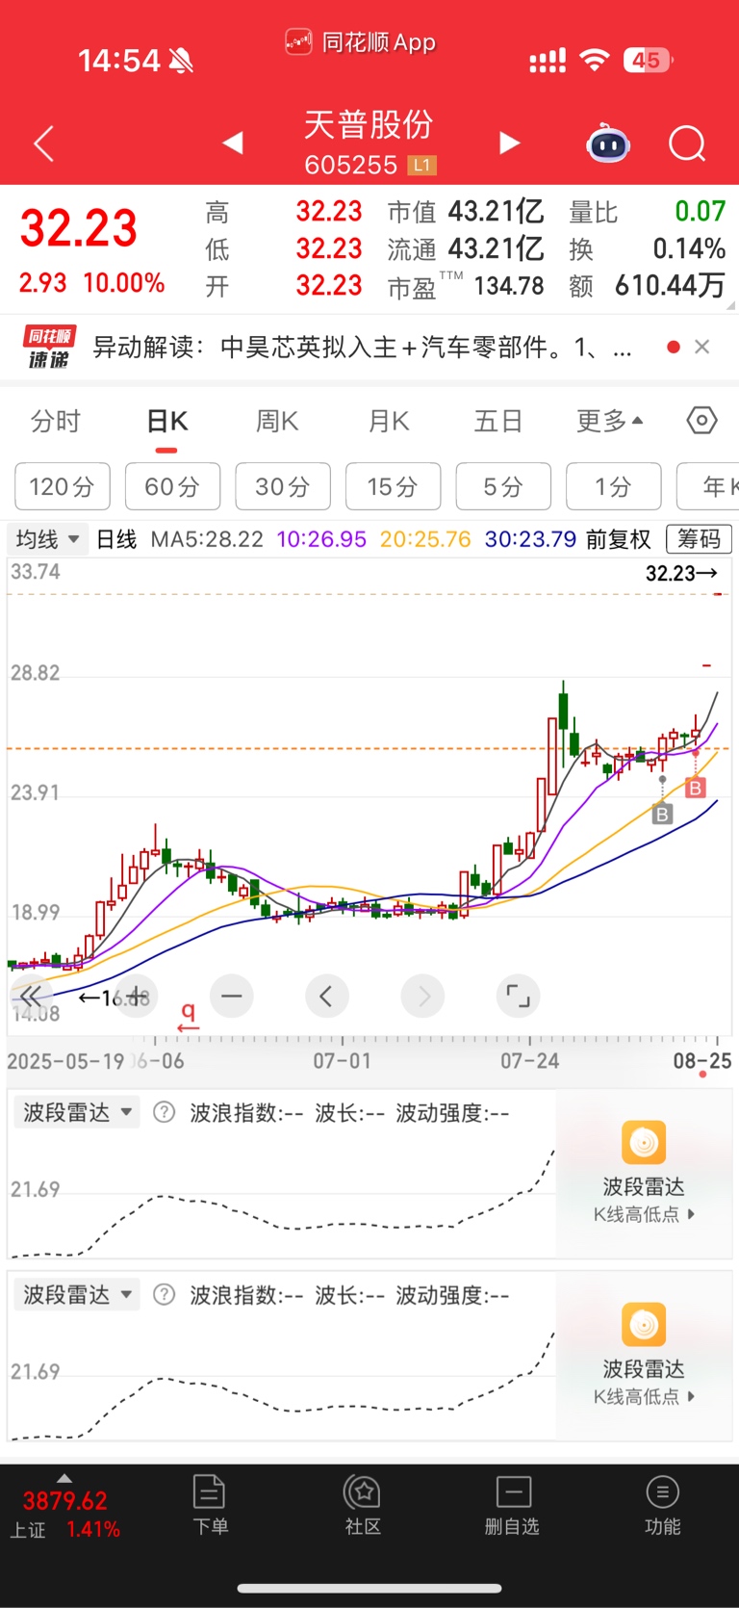Choose 15分 interval
739x1608 pixels.
(394, 486)
